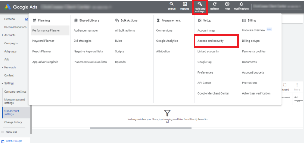Open Payments profiles
The image size is (304, 144).
pyautogui.click(x=254, y=51)
